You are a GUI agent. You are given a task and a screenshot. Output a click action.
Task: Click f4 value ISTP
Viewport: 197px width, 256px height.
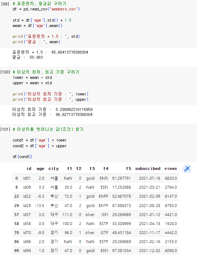coord(104,233)
